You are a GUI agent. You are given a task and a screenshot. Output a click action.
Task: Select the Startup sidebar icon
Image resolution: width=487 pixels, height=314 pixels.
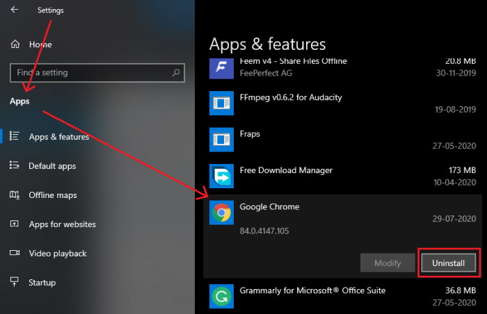(15, 282)
